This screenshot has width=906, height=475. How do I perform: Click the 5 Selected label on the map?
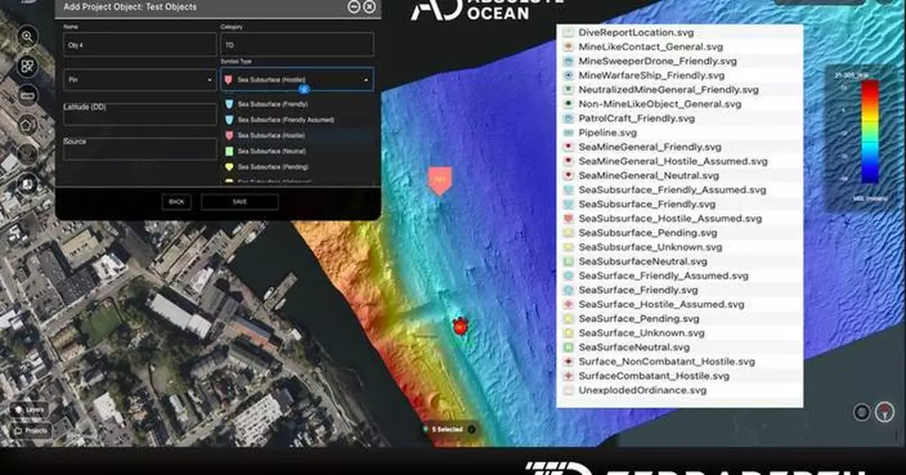(x=448, y=430)
